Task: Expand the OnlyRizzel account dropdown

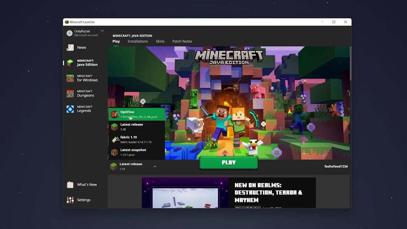Action: [x=102, y=30]
